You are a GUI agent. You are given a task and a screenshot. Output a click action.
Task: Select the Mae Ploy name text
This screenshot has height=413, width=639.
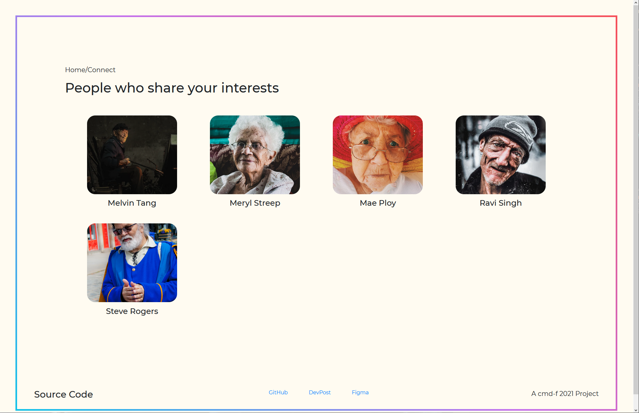377,203
